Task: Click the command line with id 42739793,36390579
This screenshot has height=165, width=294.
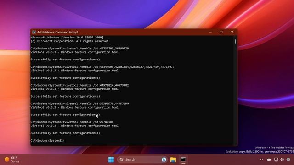Action: [x=79, y=49]
